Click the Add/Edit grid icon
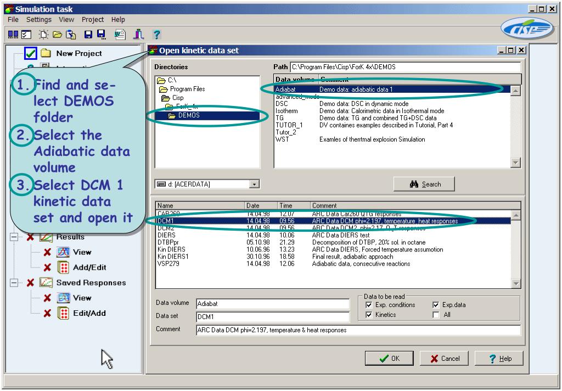Screen dimensions: 562x391 63,267
